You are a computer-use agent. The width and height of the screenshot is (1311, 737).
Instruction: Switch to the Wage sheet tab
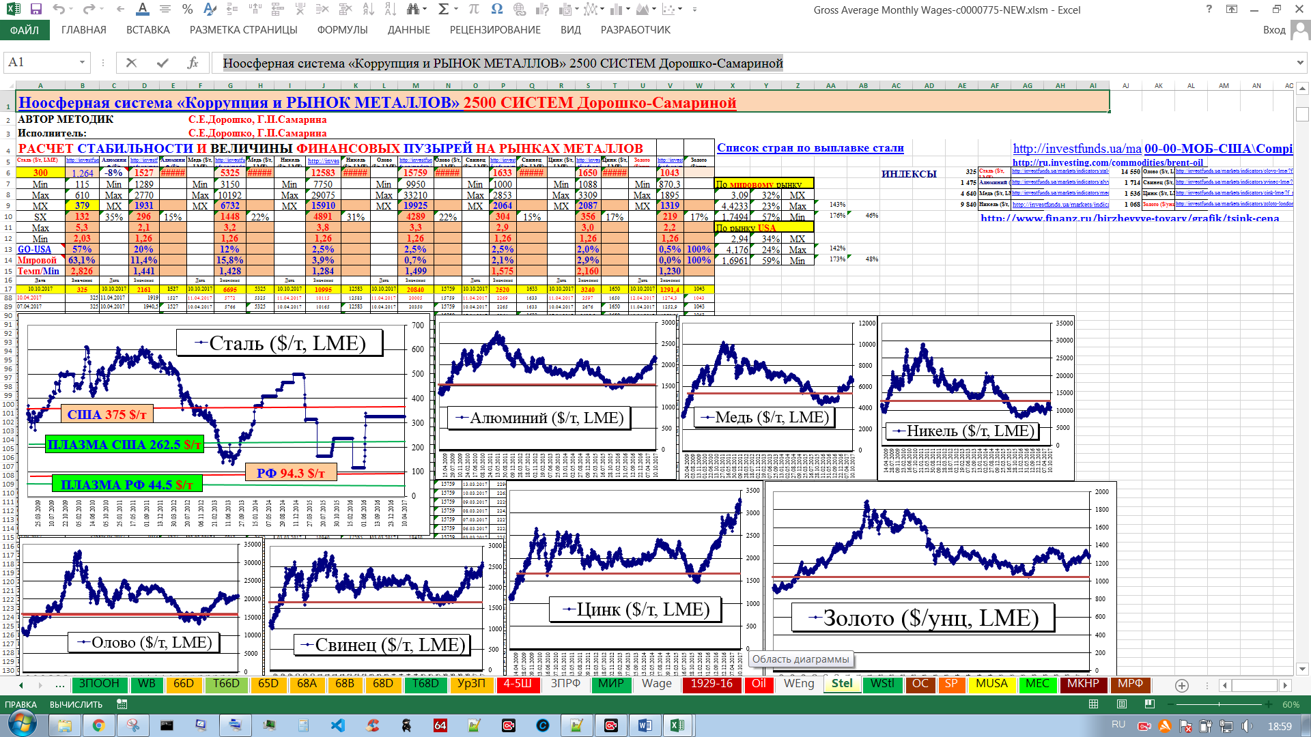pos(656,684)
